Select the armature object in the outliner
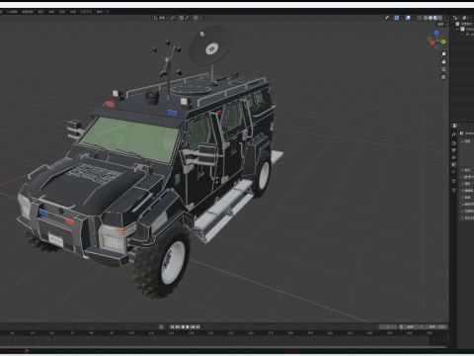474x356 pixels. click(x=470, y=35)
